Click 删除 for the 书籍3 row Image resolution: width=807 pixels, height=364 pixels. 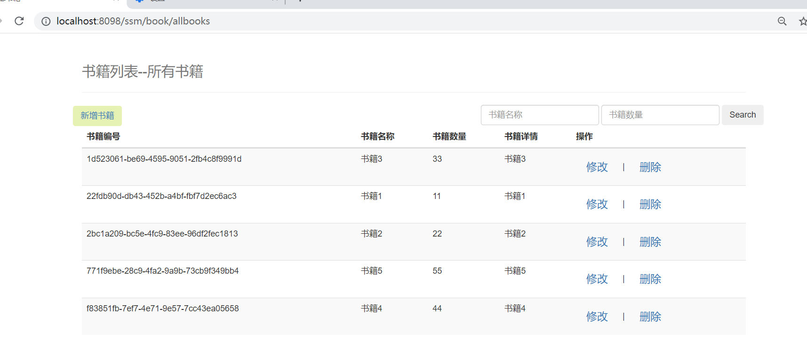click(650, 167)
